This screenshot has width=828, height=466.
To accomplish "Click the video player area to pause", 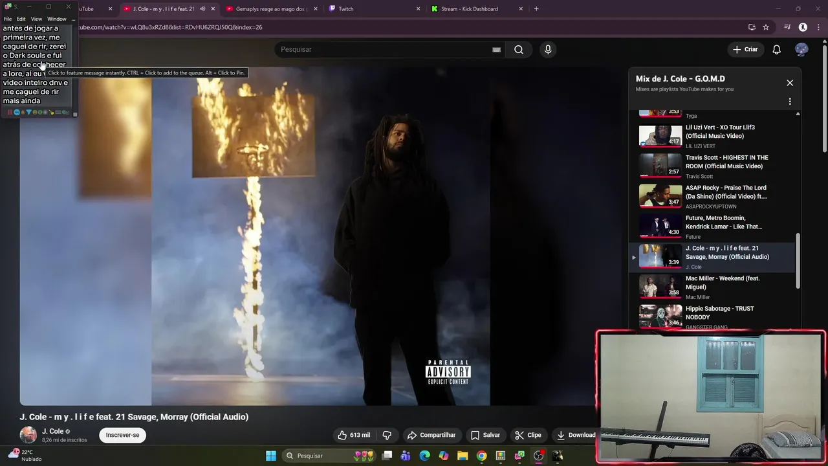I will coord(320,236).
